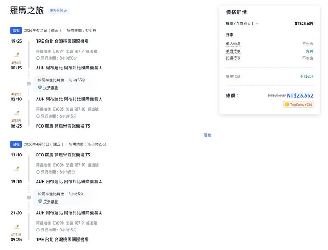Click the Etihad logo for flight EY898
Screen dimensions: 328x250
[17, 226]
